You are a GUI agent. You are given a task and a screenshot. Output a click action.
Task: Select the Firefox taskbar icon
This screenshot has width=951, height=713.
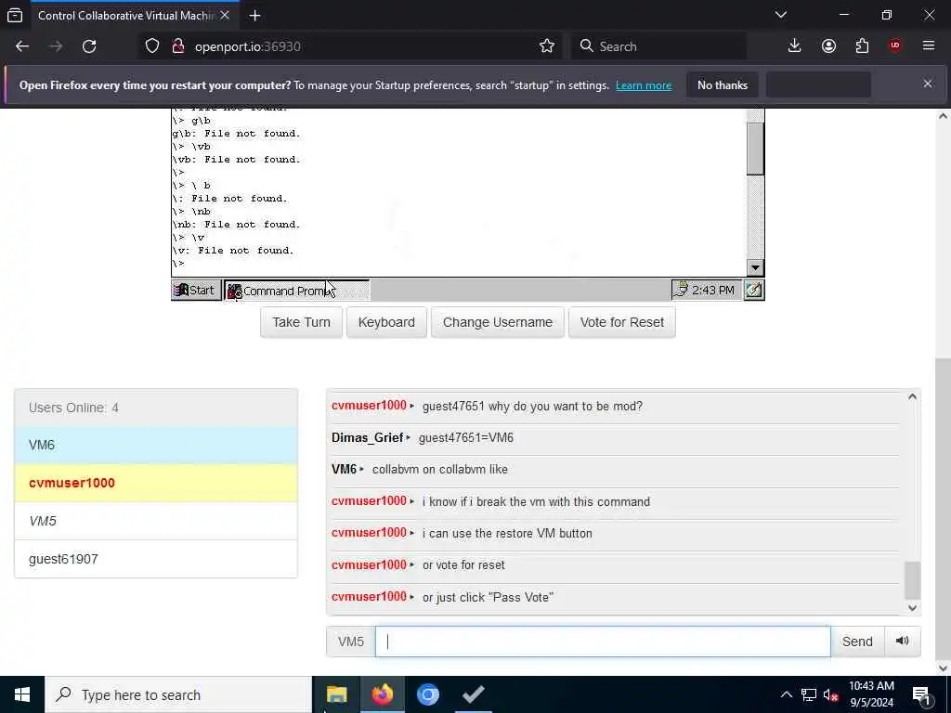(382, 694)
